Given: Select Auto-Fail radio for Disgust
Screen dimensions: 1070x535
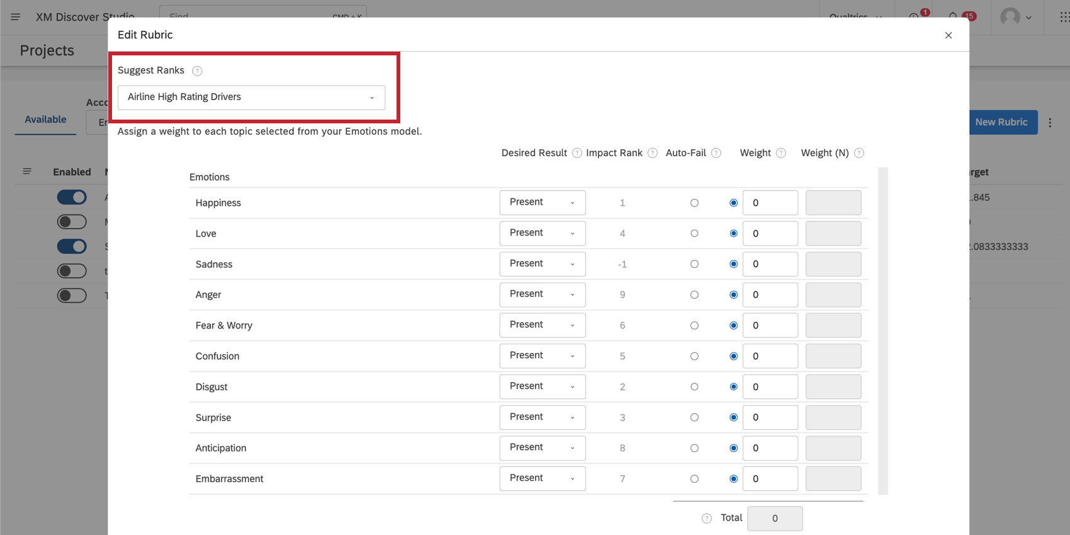Looking at the screenshot, I should pyautogui.click(x=694, y=387).
